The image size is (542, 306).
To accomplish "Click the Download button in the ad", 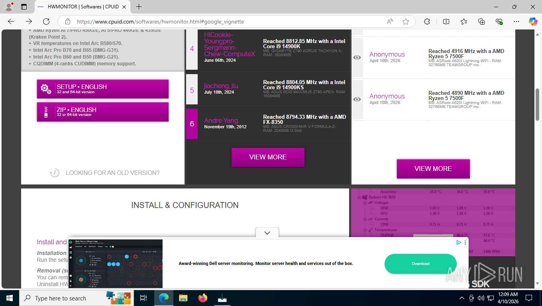I will coord(420,264).
